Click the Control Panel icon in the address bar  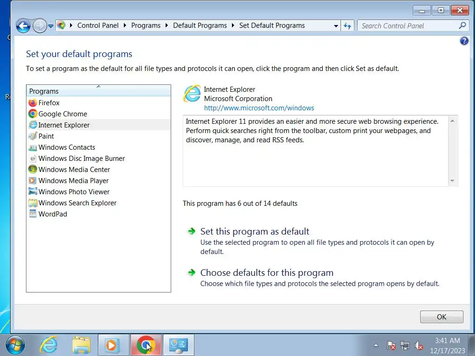pyautogui.click(x=62, y=25)
